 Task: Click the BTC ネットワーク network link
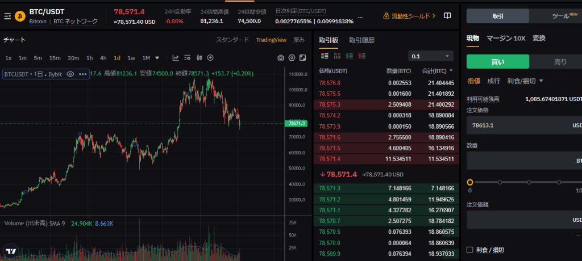[x=76, y=22]
